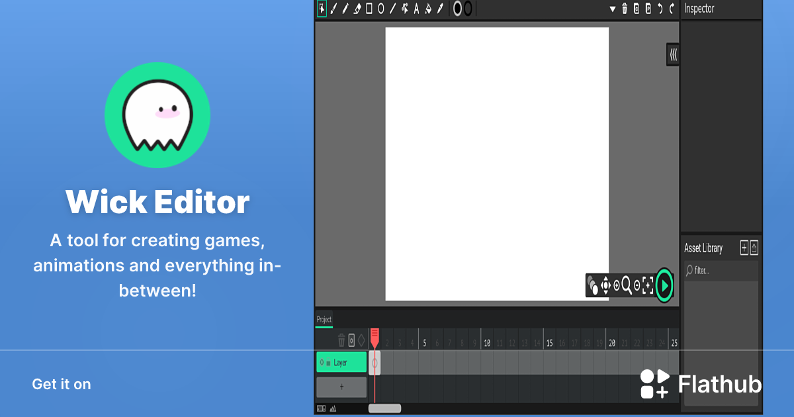Collapse the Inspector panel with the chevron
794x417 pixels.
(x=672, y=54)
